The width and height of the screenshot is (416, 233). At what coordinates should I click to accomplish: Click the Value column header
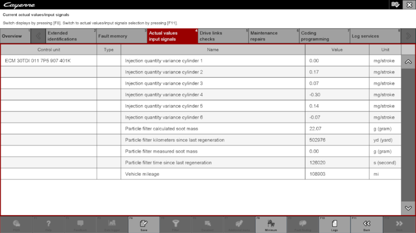pos(337,50)
